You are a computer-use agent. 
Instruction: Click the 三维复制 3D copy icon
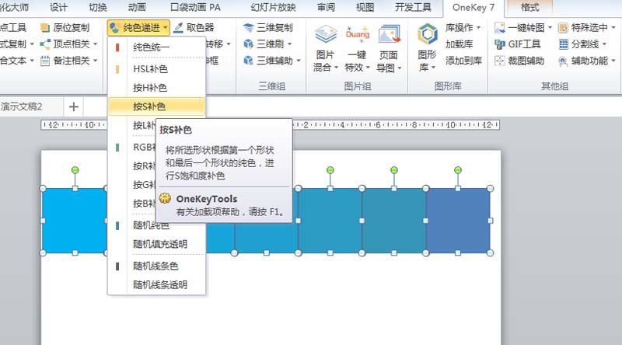[x=249, y=27]
